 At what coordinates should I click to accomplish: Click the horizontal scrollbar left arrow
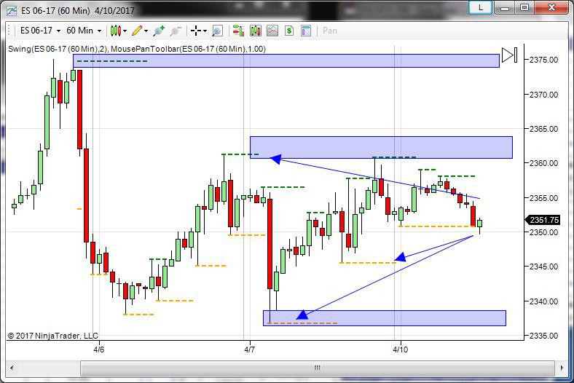(12, 368)
